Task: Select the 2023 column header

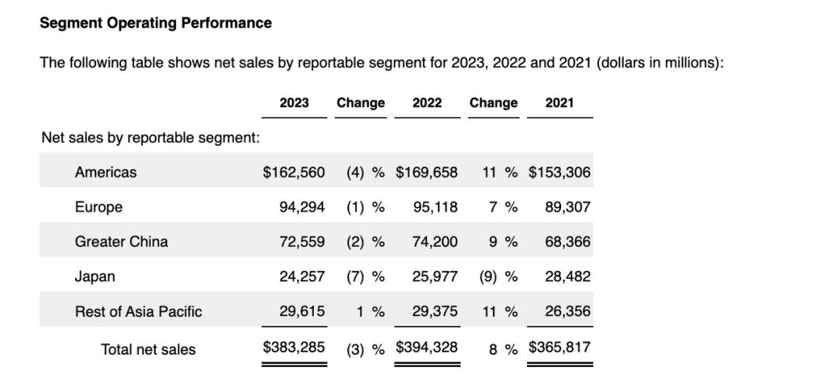Action: click(294, 103)
